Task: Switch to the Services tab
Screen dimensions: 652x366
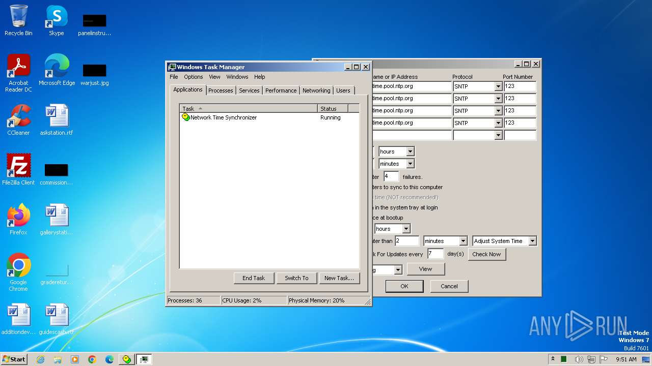Action: [x=249, y=90]
